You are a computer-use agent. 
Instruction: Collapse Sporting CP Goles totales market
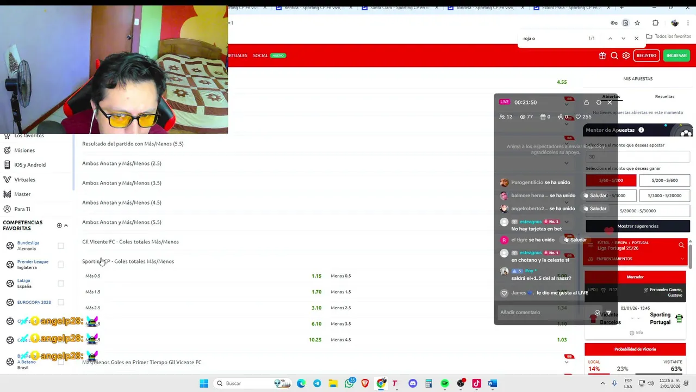[x=326, y=261]
